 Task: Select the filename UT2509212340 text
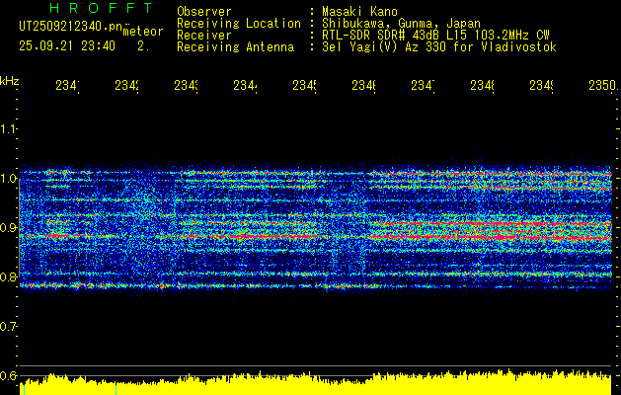coord(71,27)
